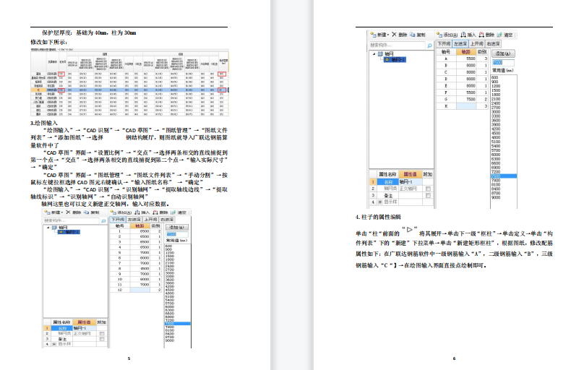Click the 8000 spacing input field on page 6
The width and height of the screenshot is (584, 370).
503,63
